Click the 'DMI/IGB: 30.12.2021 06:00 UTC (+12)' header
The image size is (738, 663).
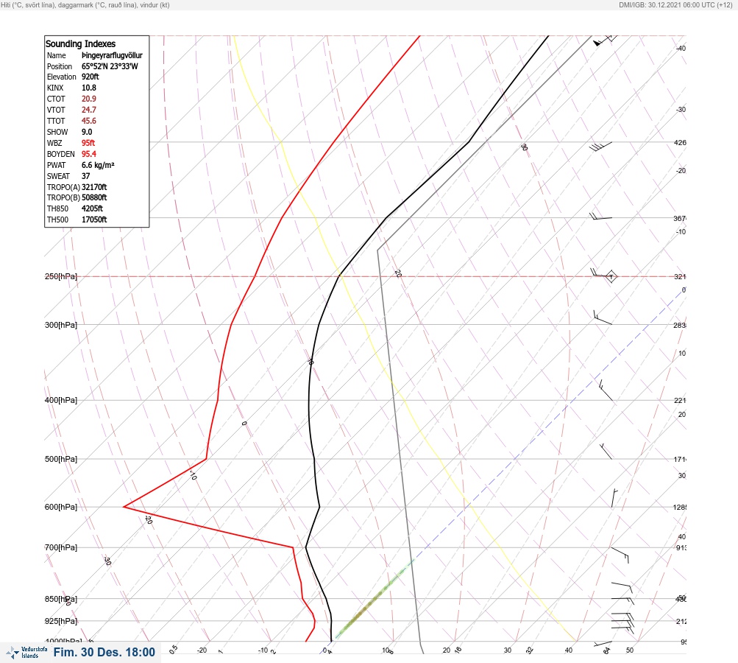(675, 5)
